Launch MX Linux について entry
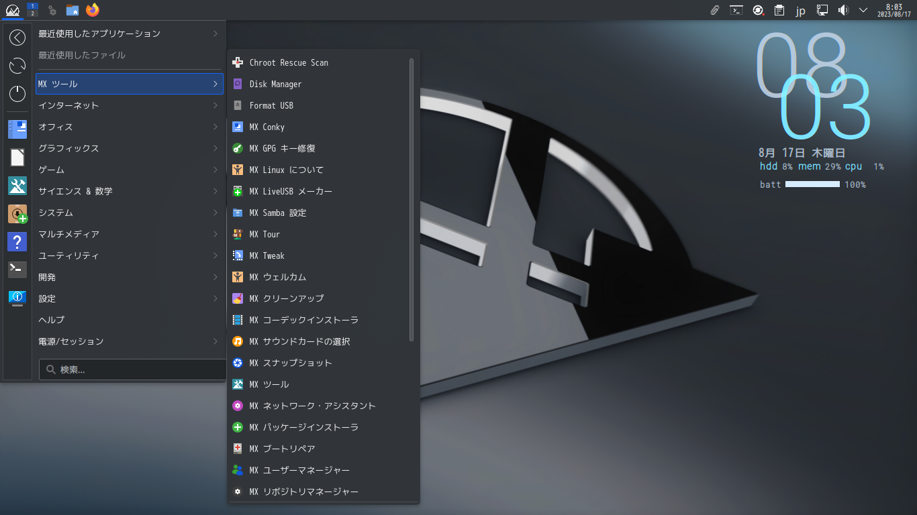This screenshot has width=917, height=515. coord(319,170)
